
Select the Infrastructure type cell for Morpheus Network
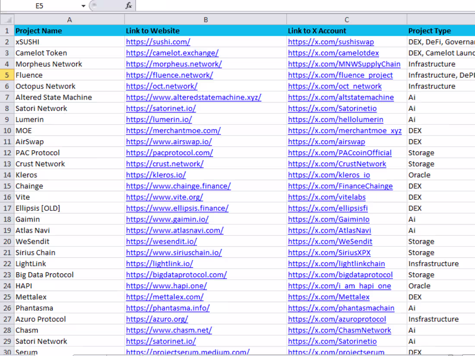coord(441,64)
